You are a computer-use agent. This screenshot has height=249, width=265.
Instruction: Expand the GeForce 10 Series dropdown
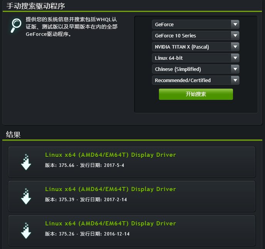pos(196,35)
